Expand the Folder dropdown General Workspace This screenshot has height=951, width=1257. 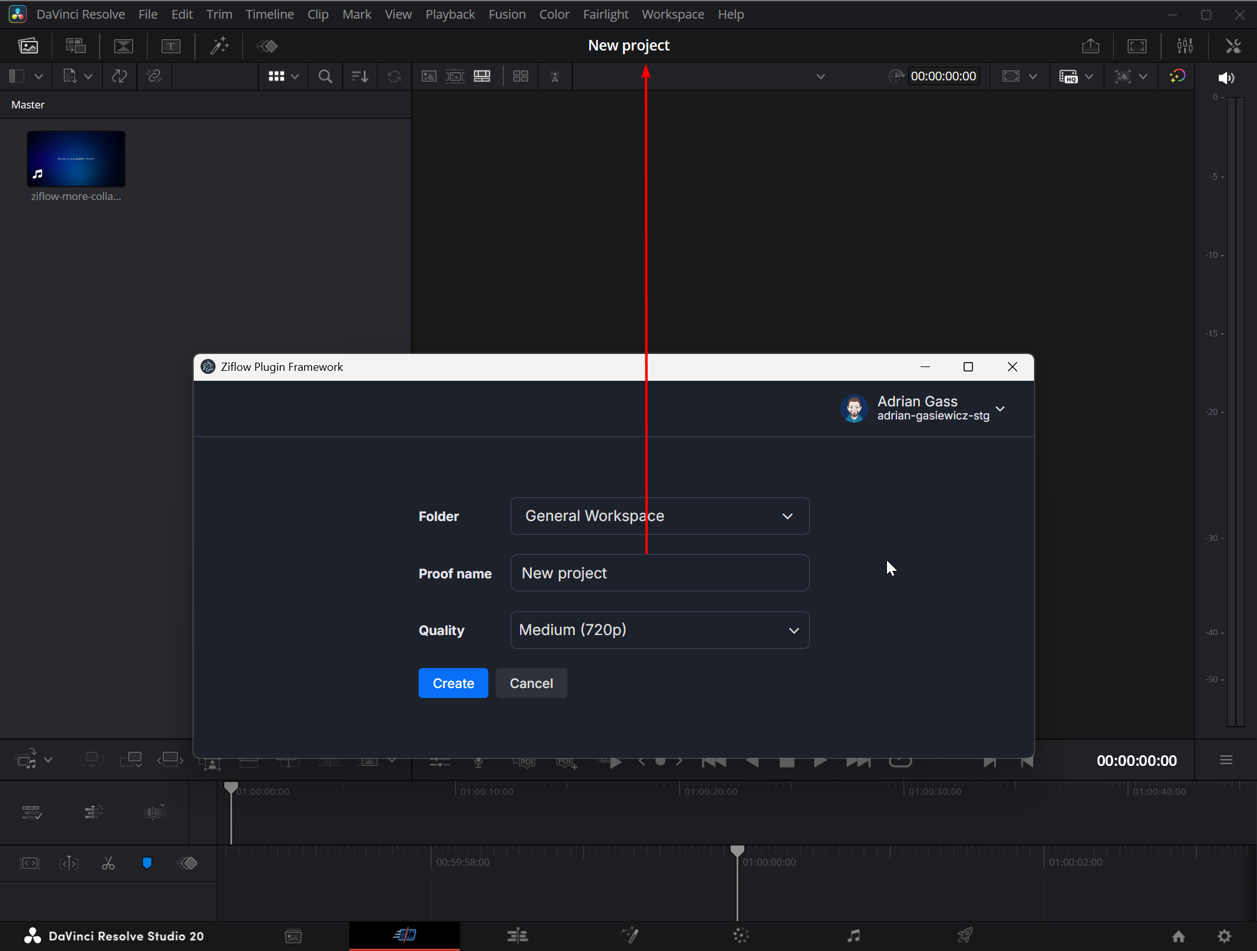(660, 516)
